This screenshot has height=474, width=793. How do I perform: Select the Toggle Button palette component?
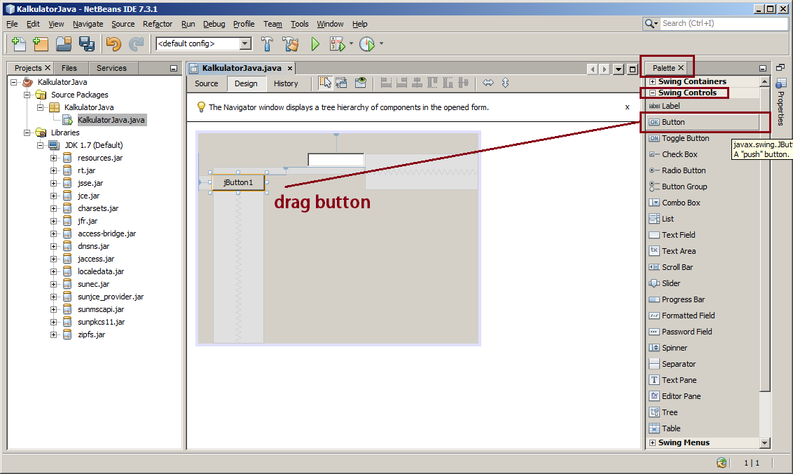tap(703, 138)
